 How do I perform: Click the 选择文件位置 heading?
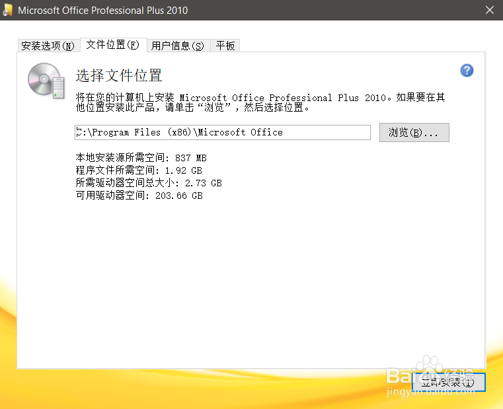[x=119, y=75]
